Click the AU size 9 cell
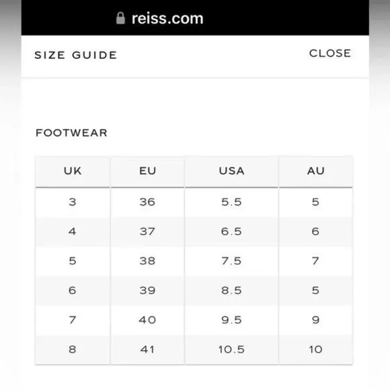 (x=315, y=320)
